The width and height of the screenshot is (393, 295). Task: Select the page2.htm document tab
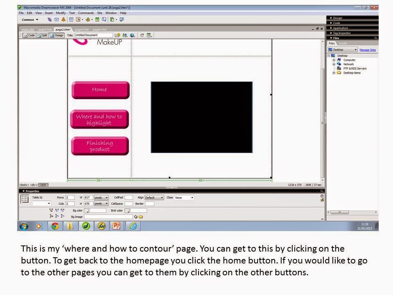[63, 29]
